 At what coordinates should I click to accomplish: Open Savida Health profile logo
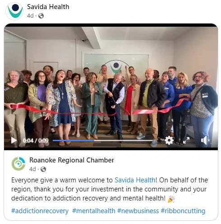[14, 11]
